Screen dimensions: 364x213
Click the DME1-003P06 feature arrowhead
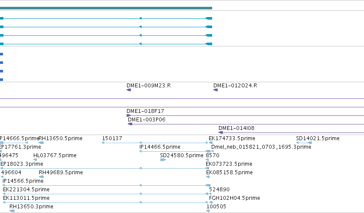pos(130,124)
